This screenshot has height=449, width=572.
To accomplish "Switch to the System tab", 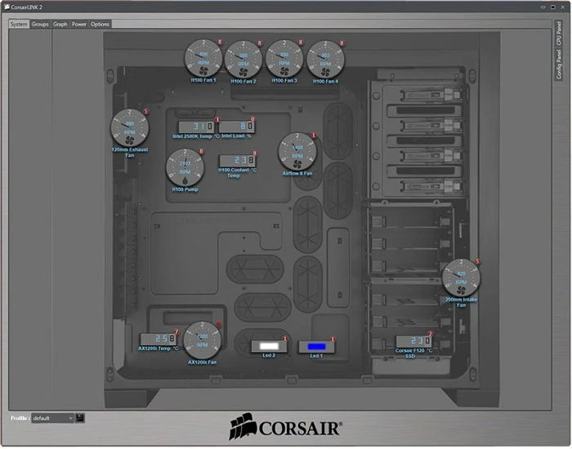I will point(19,24).
